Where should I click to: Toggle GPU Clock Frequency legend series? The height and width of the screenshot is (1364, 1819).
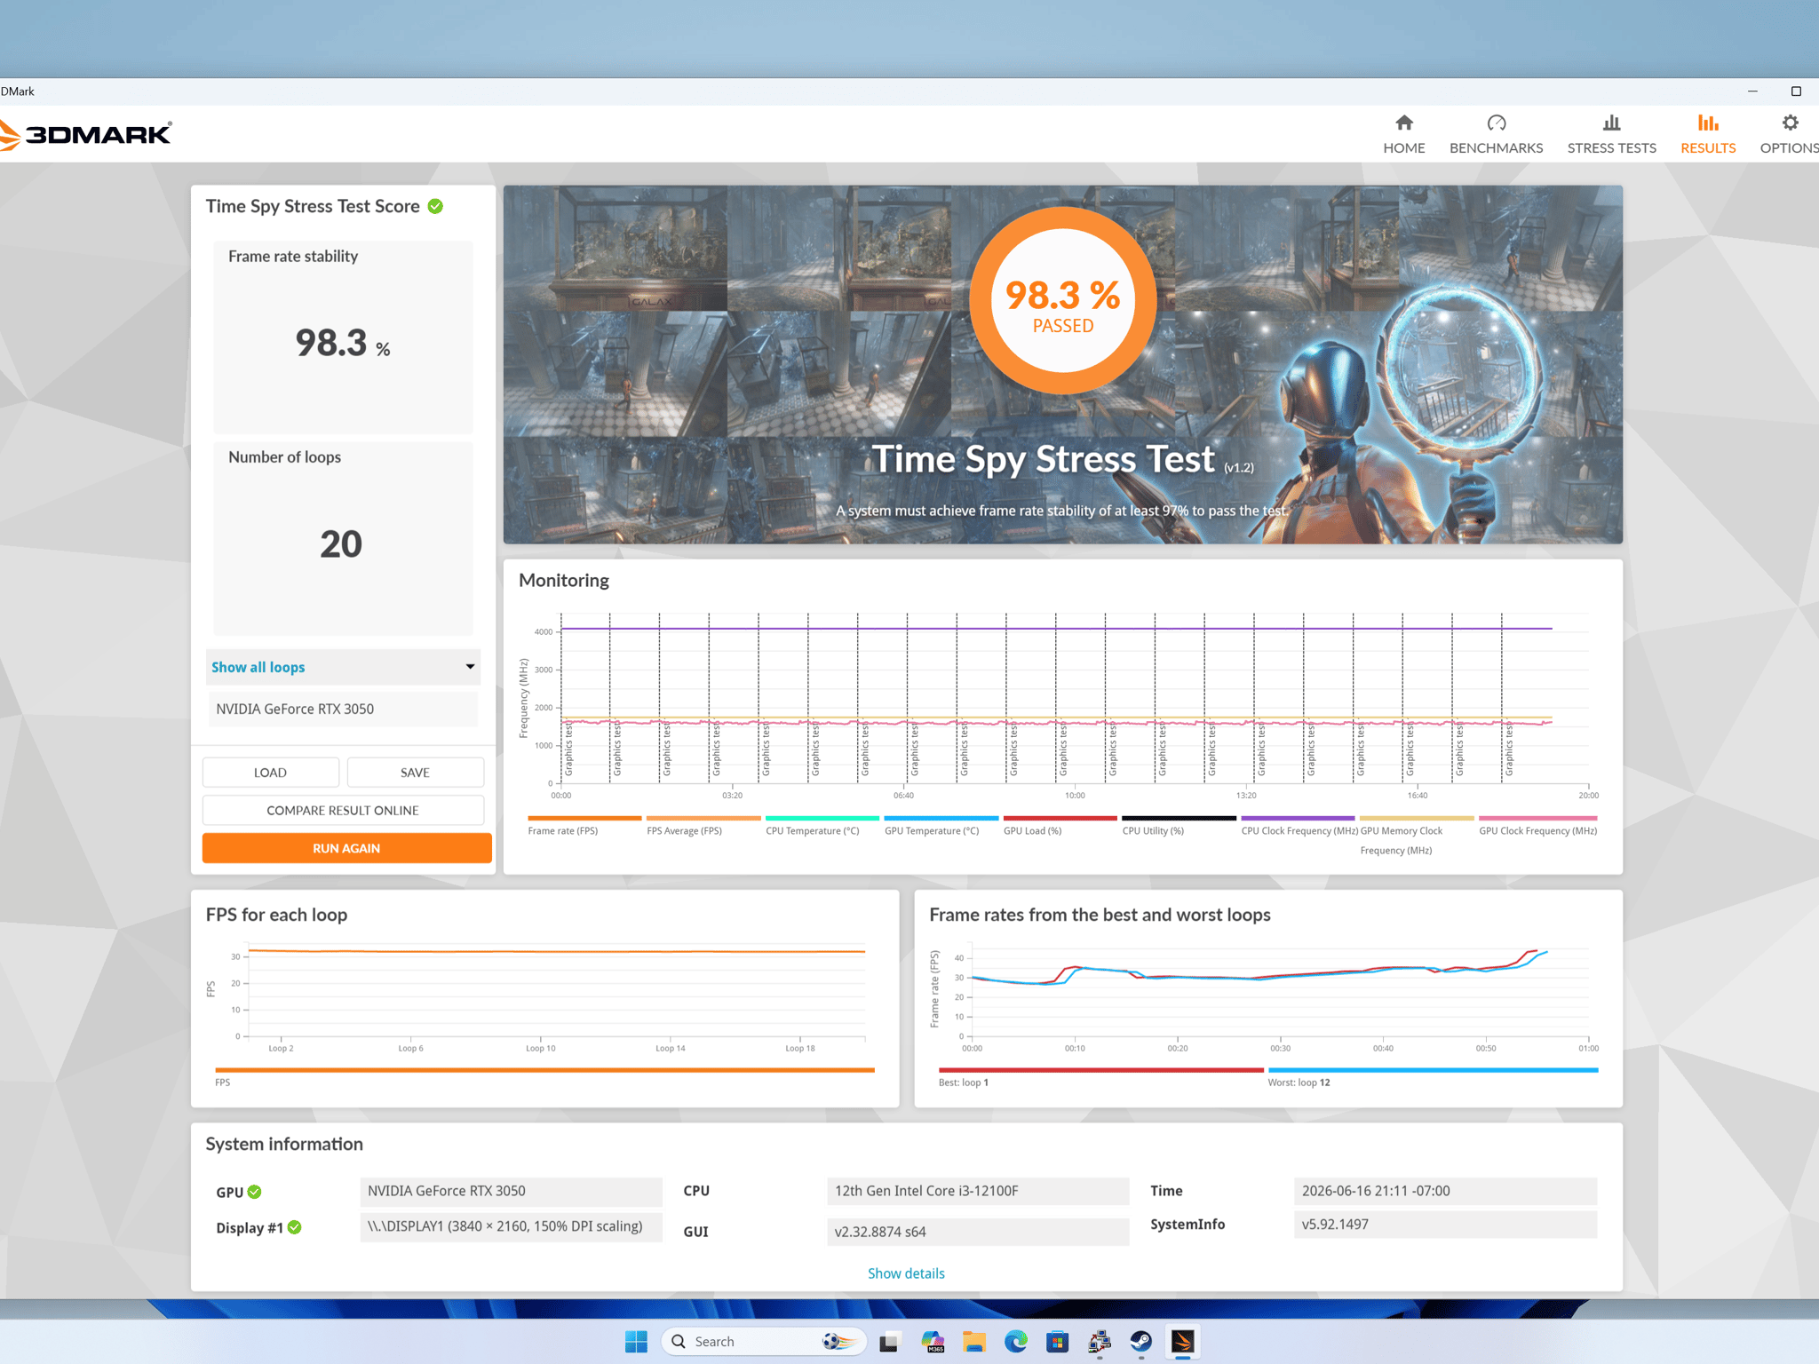tap(1537, 826)
